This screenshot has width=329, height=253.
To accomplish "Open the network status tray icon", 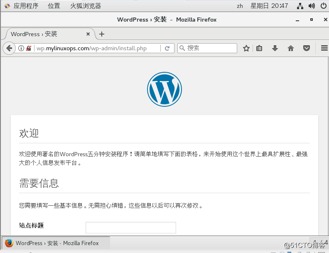I will click(x=300, y=6).
